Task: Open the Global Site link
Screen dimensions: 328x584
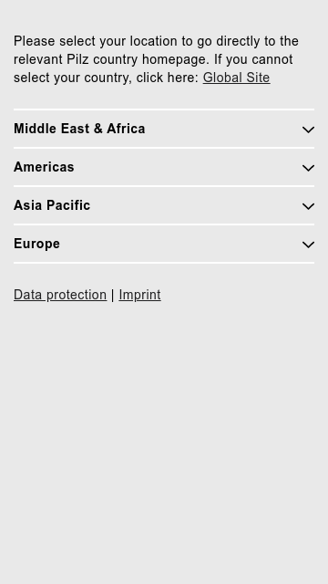Action: [236, 78]
